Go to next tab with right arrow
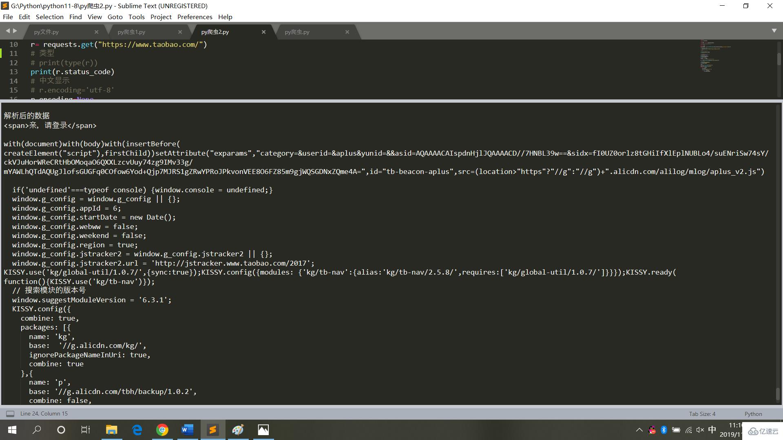The width and height of the screenshot is (783, 440). tap(15, 31)
